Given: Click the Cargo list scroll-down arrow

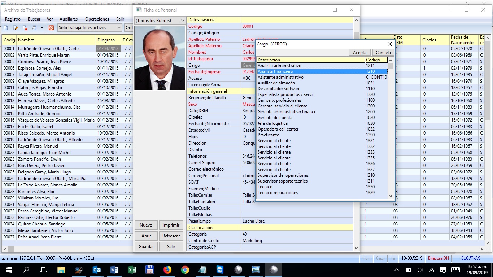Looking at the screenshot, I should [391, 196].
